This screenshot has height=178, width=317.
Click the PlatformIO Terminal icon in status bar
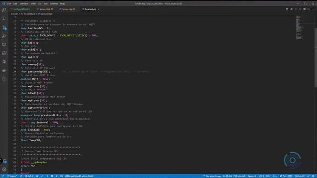(x=61, y=176)
